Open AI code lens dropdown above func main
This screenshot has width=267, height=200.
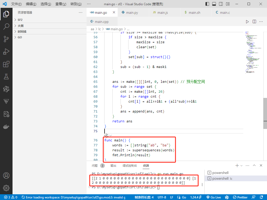(x=108, y=135)
